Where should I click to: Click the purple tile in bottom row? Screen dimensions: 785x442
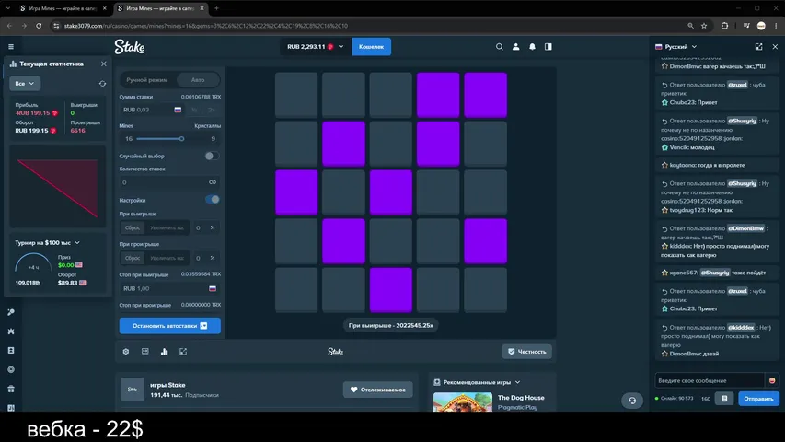click(391, 290)
